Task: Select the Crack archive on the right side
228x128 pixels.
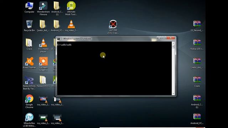Action: (197, 81)
